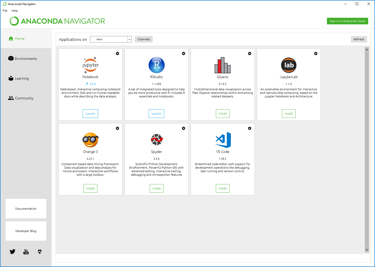Open settings gear on RStudio card
This screenshot has height=267, width=375.
coord(184,54)
